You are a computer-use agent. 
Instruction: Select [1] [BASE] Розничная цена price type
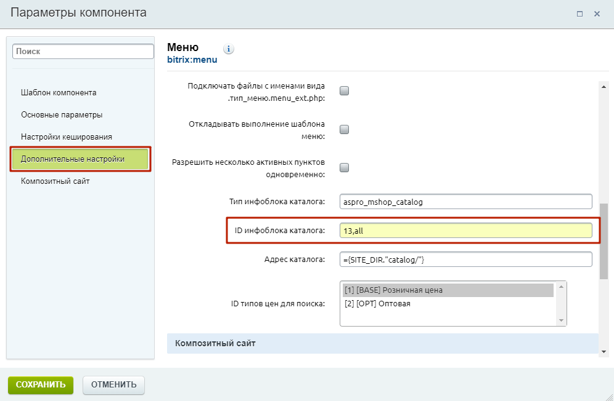pyautogui.click(x=448, y=290)
